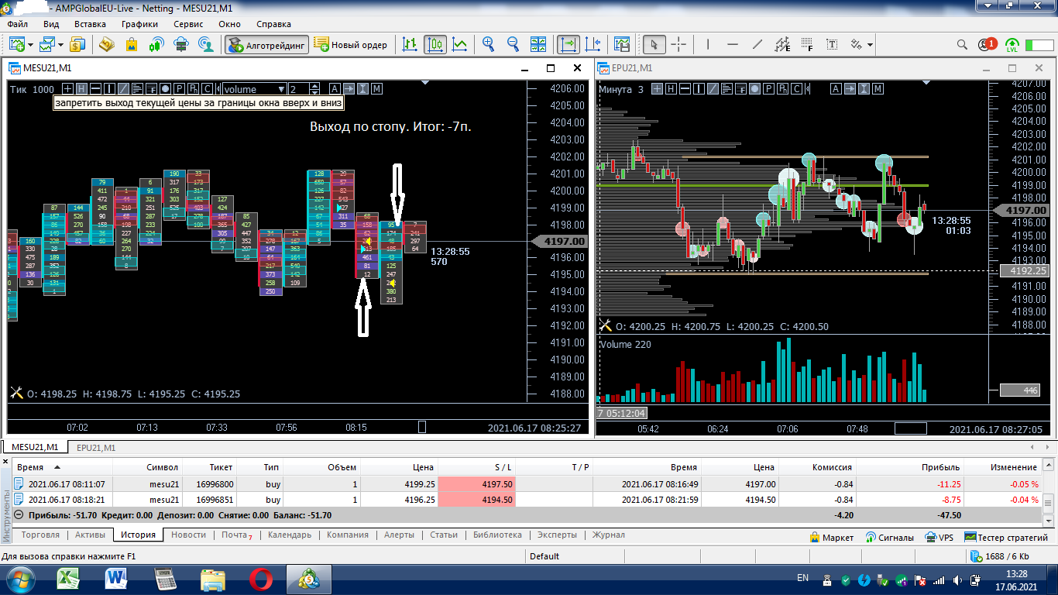Click the green LVL icon

tap(1012, 45)
